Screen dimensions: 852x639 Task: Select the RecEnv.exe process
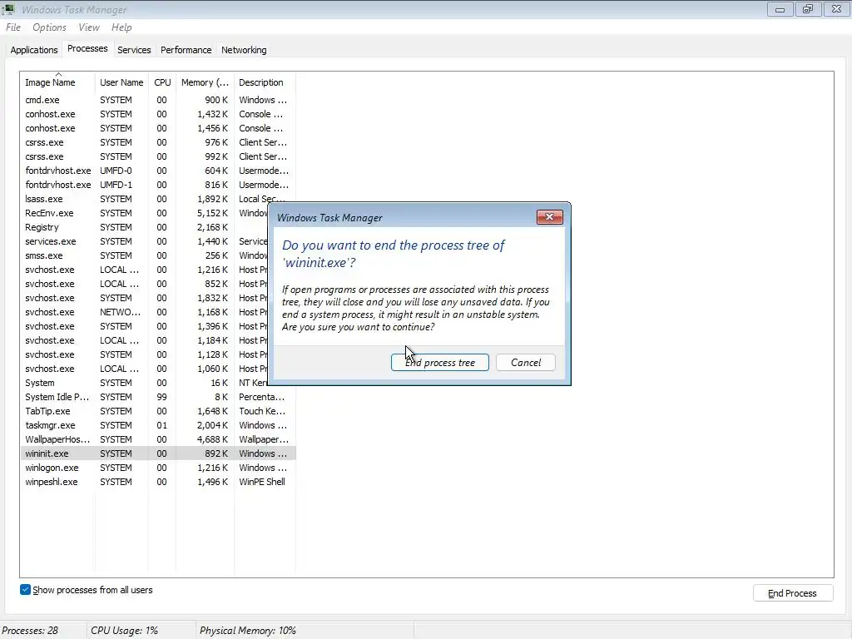[x=144, y=213]
